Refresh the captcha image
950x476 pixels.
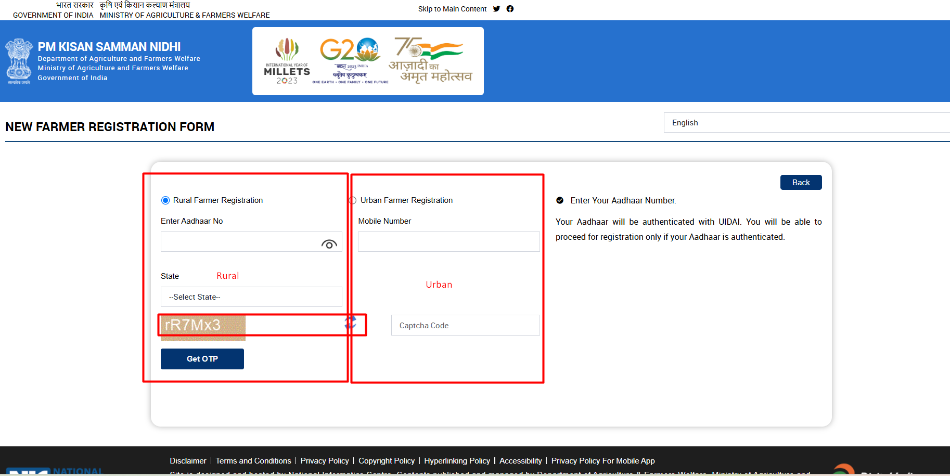pyautogui.click(x=351, y=323)
